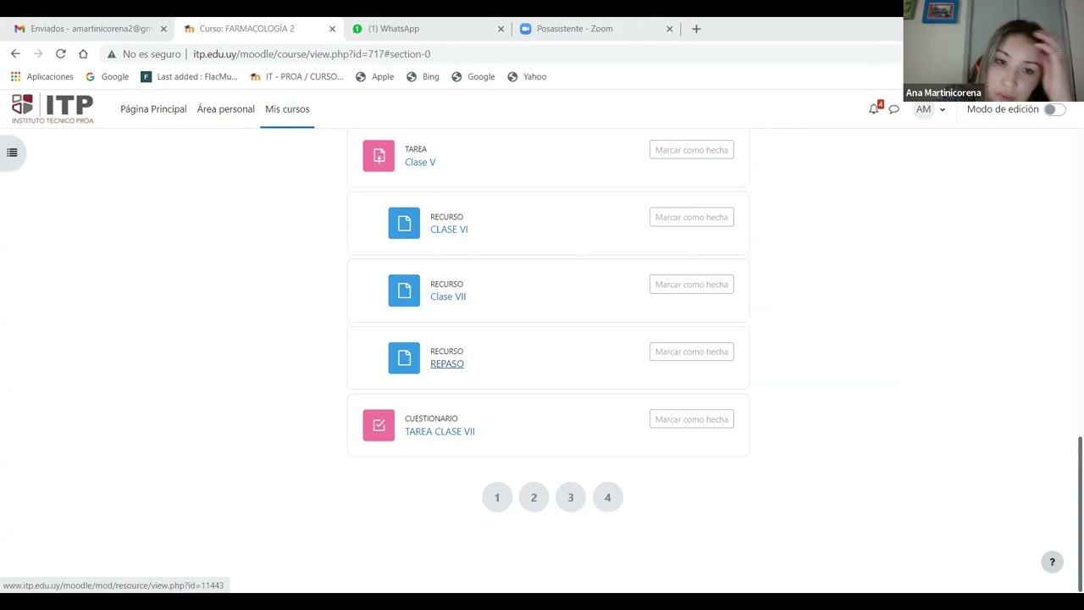Open a new browser tab
This screenshot has height=610, width=1084.
[696, 29]
